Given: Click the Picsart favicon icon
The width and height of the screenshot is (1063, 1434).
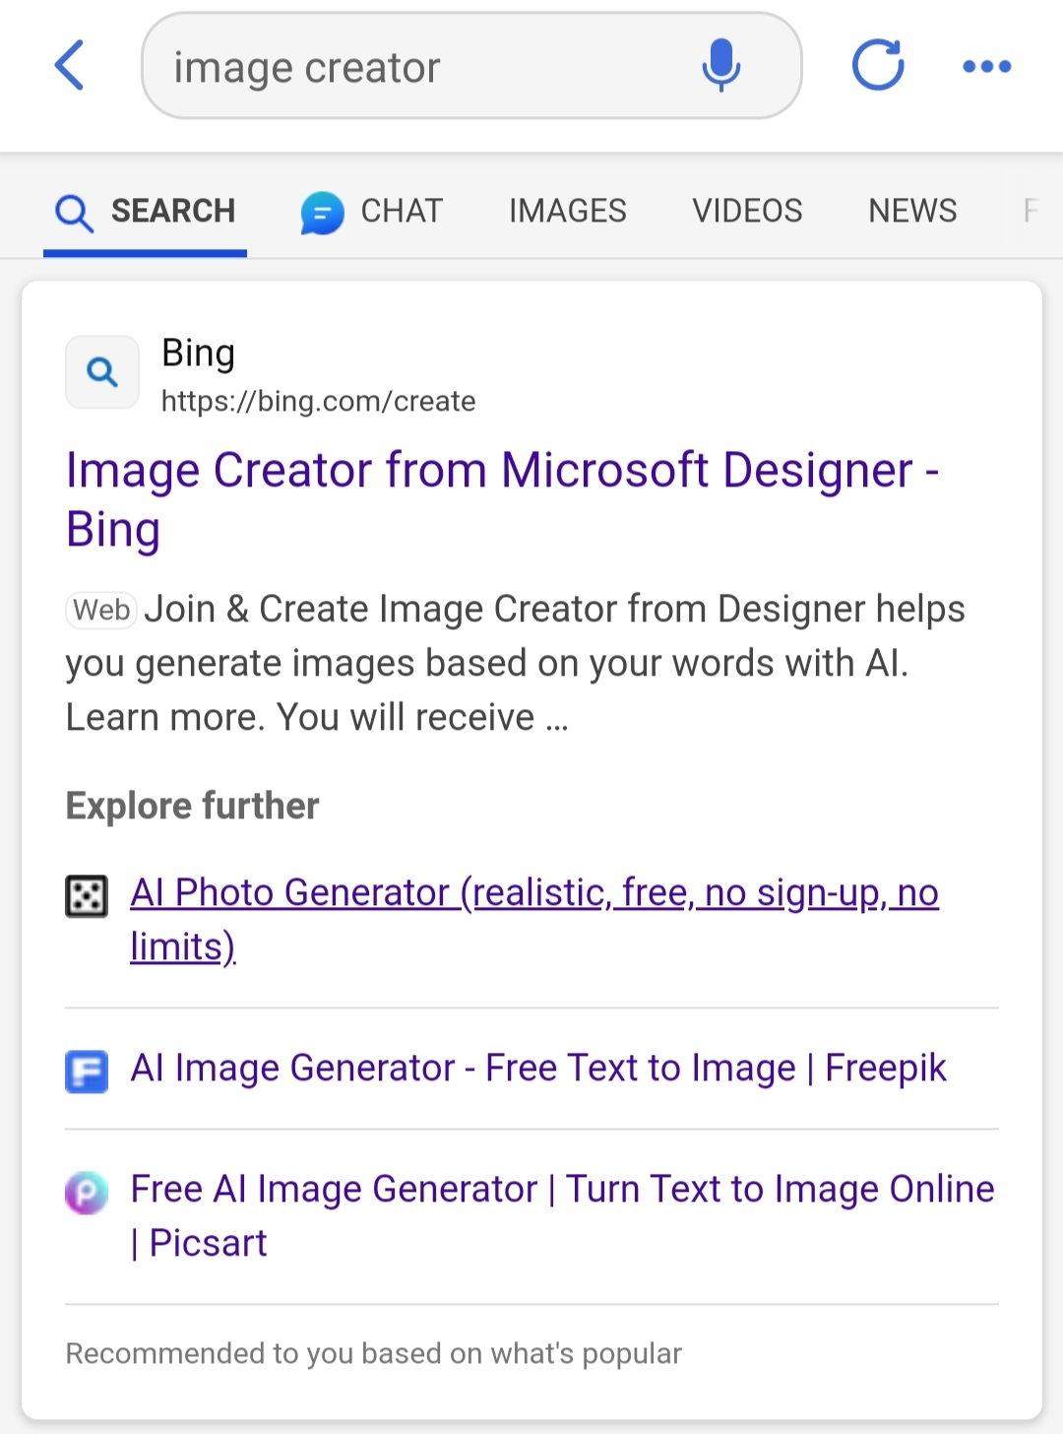Looking at the screenshot, I should tap(86, 1193).
